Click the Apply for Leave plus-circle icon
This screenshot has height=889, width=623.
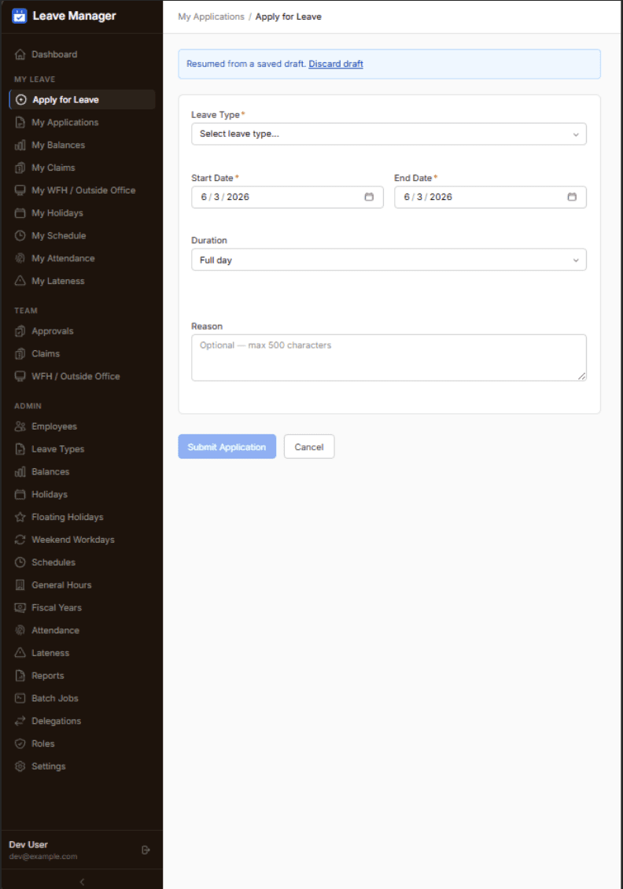[21, 100]
